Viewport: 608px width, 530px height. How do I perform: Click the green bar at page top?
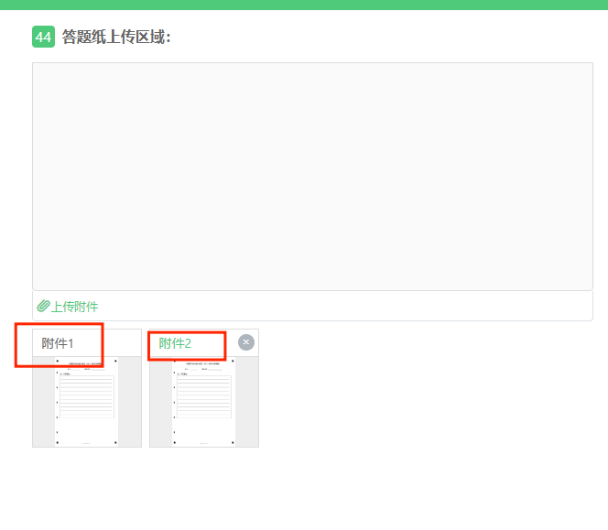click(304, 5)
